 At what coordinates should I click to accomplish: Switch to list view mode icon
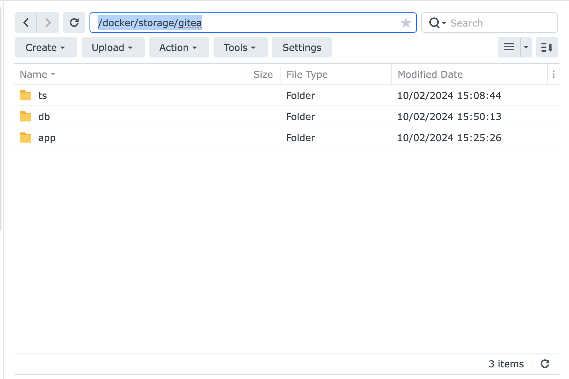tap(509, 47)
